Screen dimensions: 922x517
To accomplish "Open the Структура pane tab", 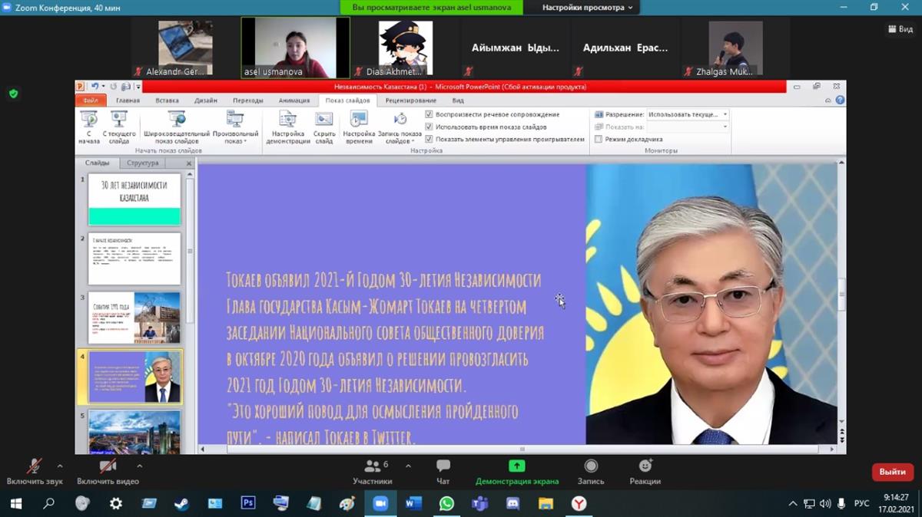I will [143, 163].
